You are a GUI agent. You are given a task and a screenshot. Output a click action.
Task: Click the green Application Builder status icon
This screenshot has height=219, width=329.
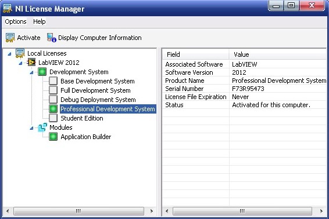pos(53,137)
